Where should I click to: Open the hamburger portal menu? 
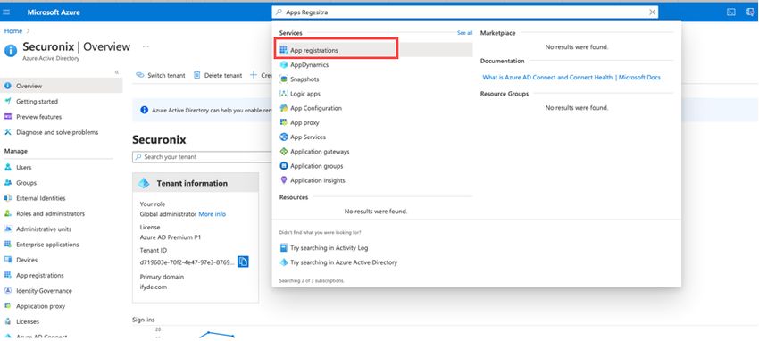(6, 12)
